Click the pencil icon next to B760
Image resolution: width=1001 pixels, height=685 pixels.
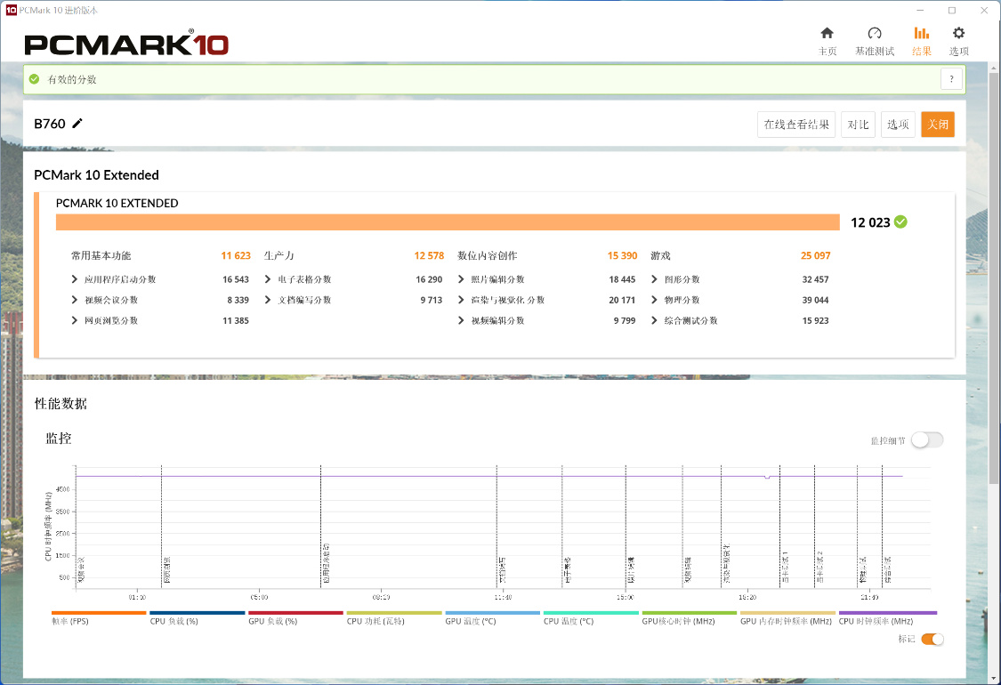coord(77,123)
